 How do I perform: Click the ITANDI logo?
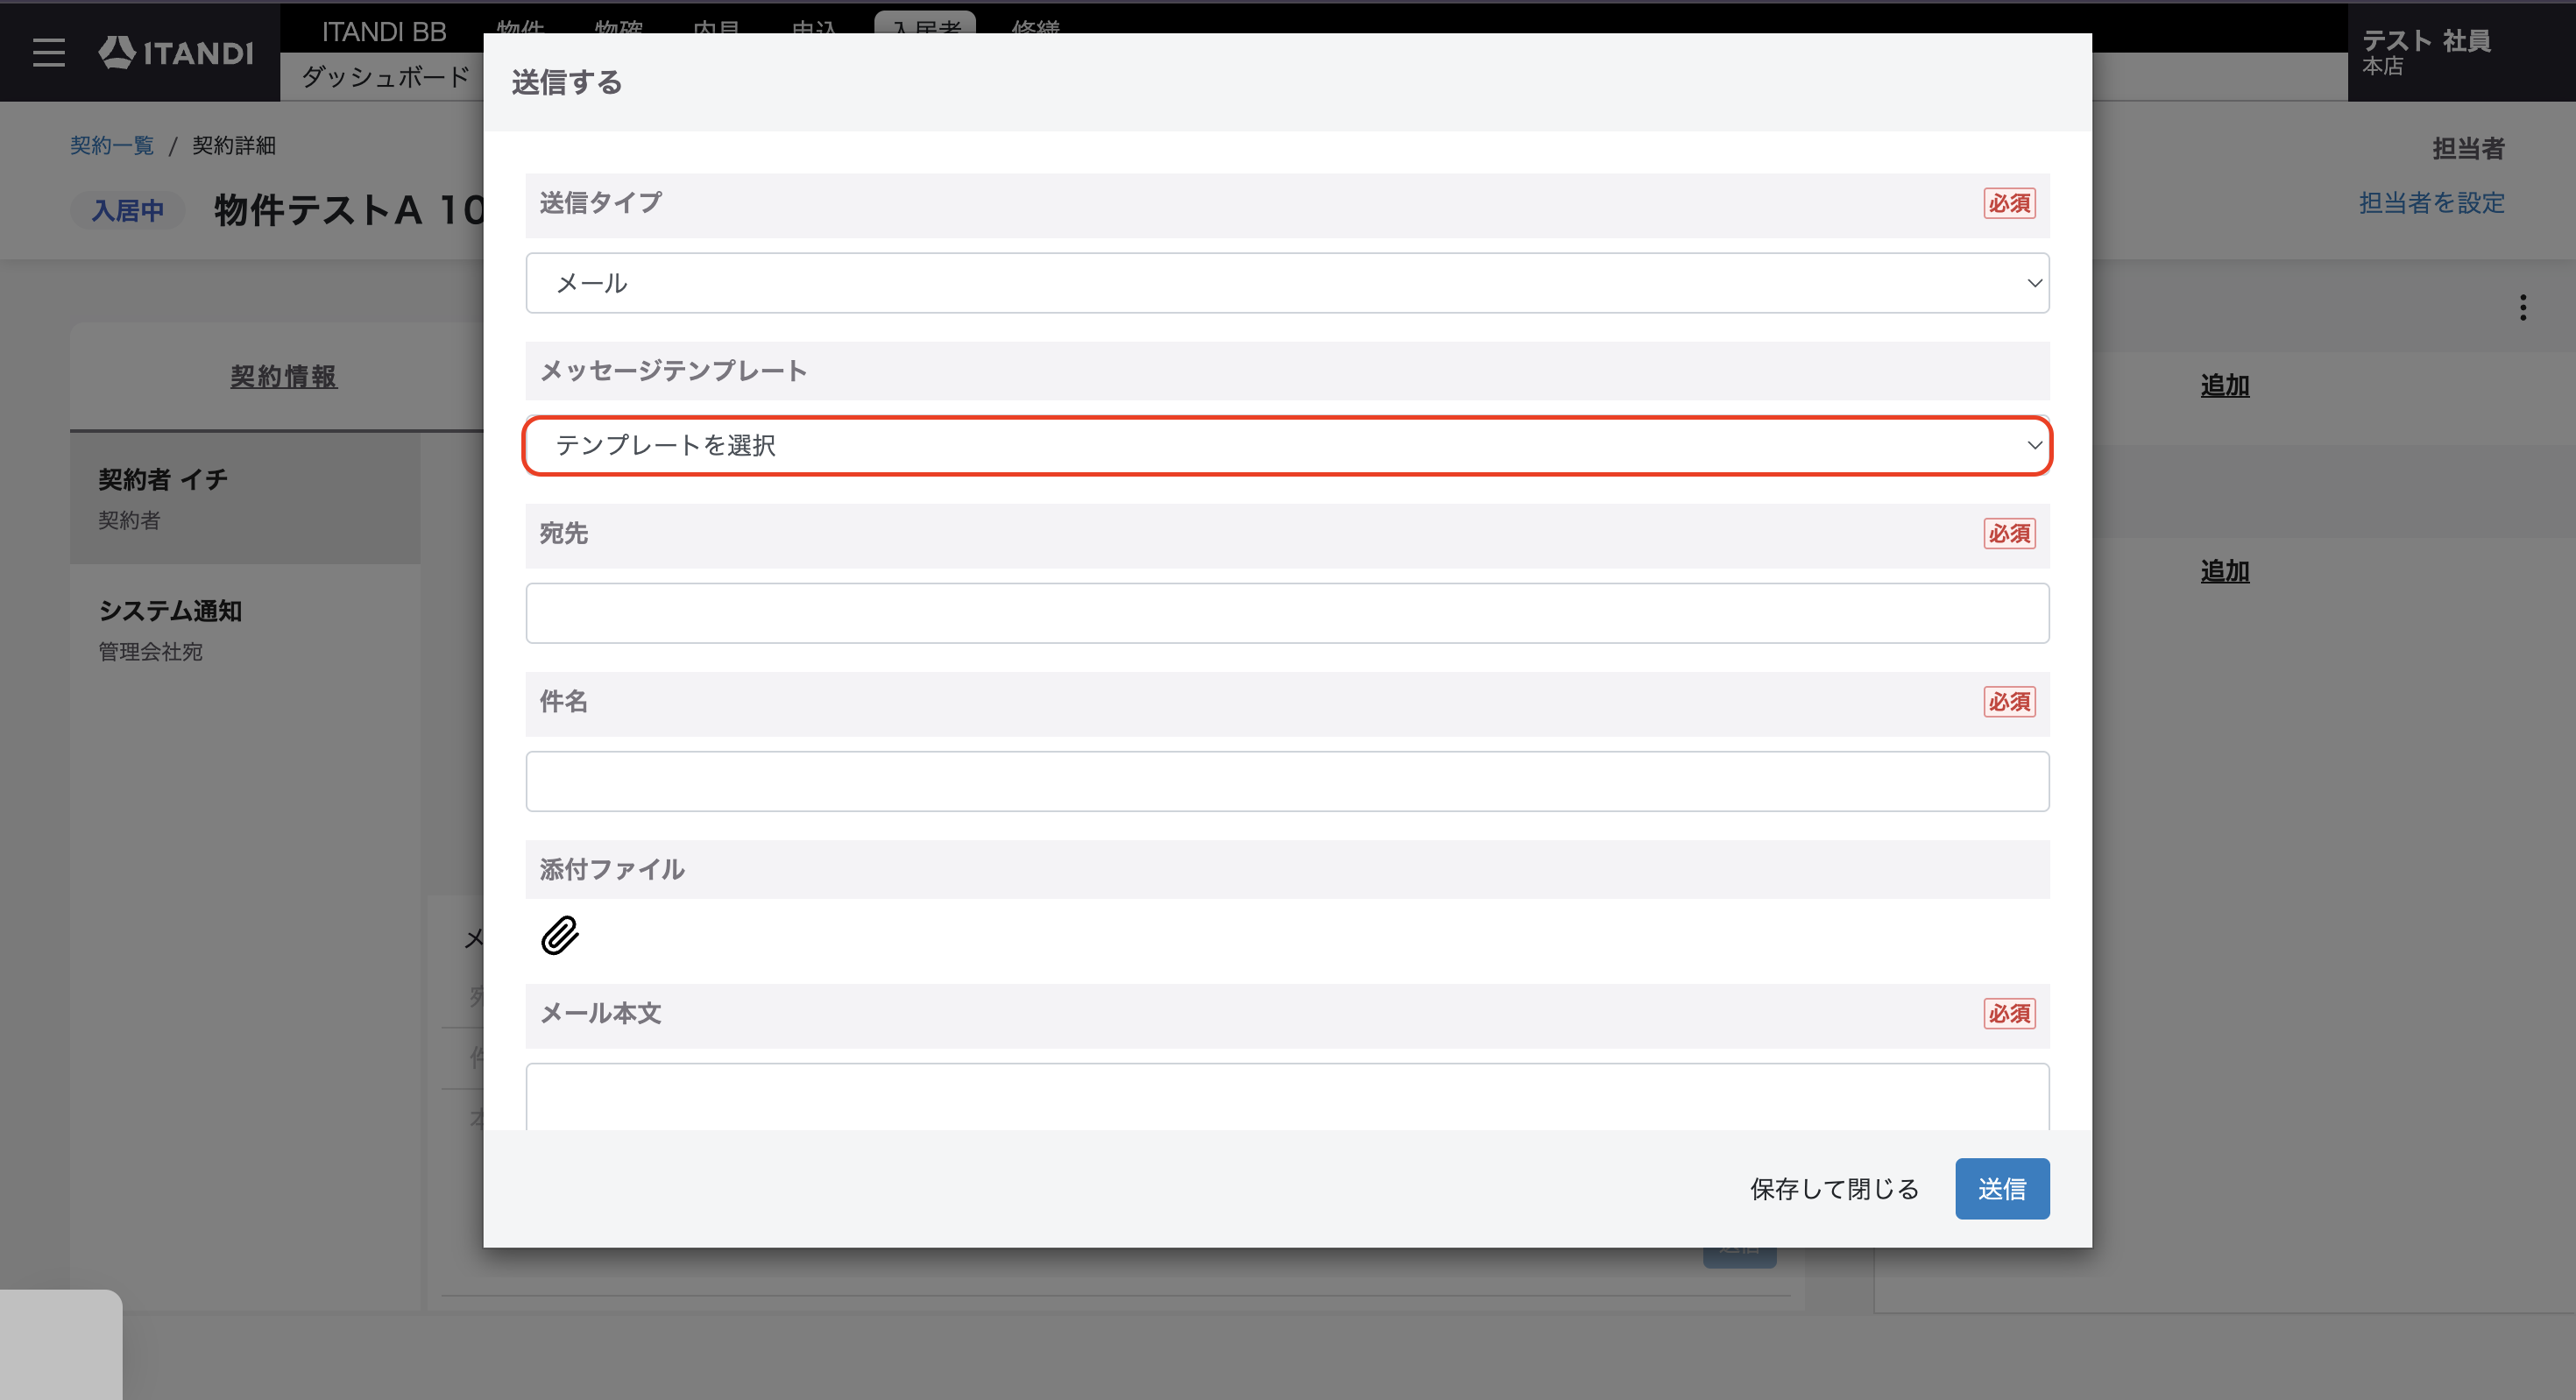[176, 52]
